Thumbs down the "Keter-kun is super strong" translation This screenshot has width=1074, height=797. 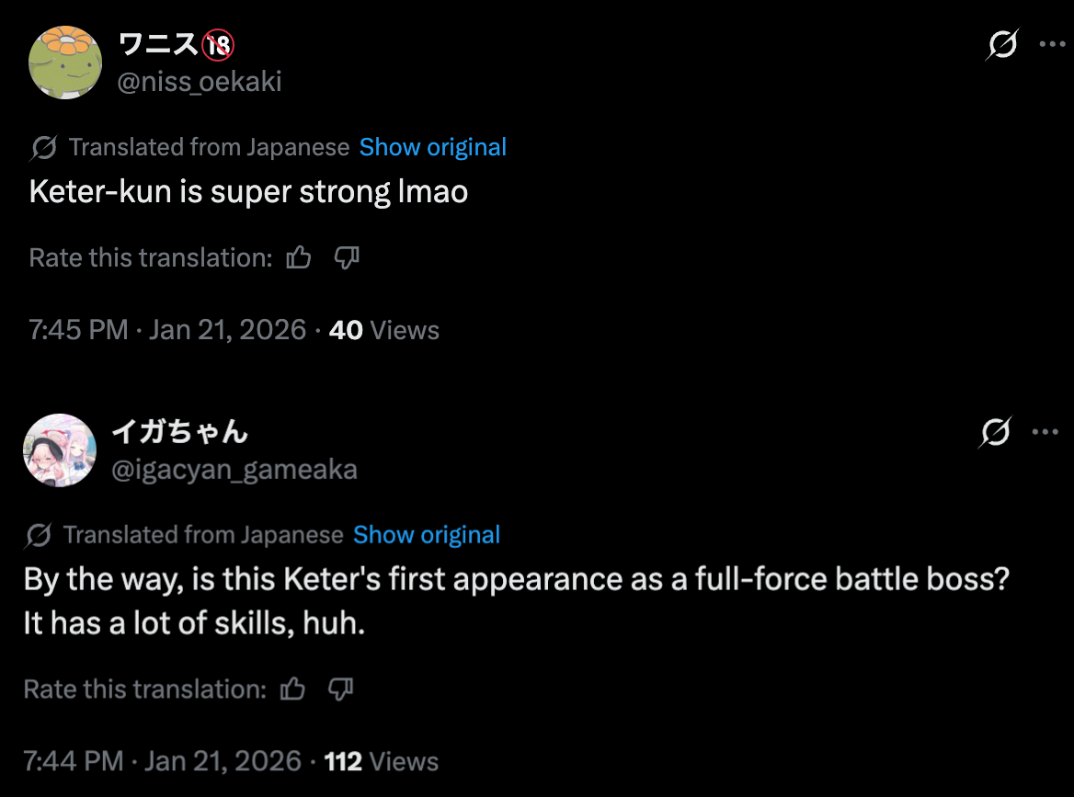(x=346, y=258)
